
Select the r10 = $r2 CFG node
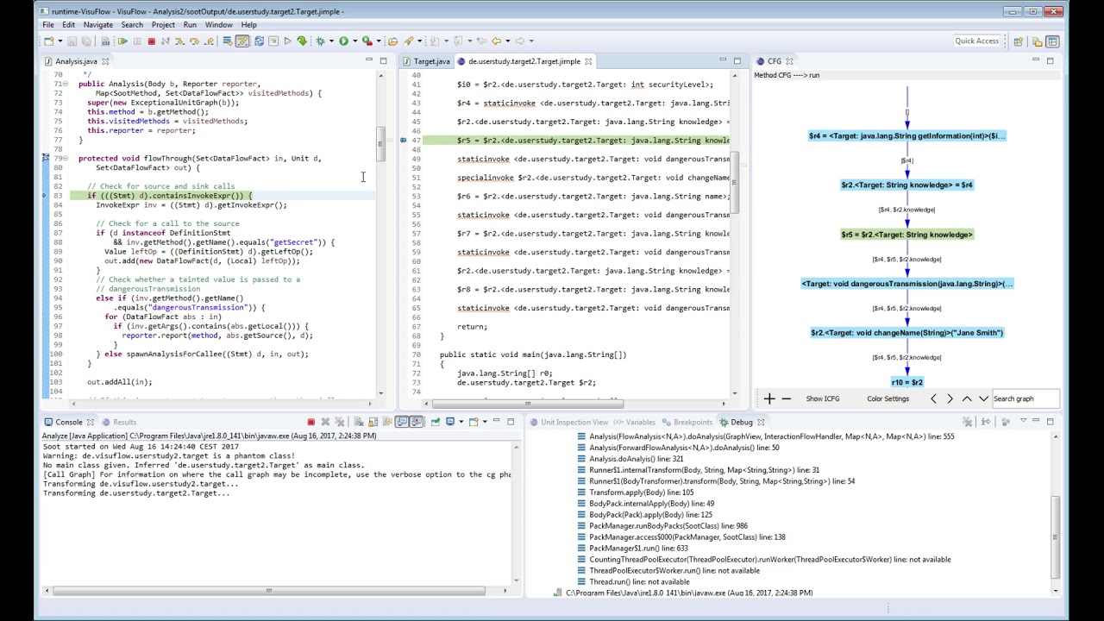pos(906,382)
